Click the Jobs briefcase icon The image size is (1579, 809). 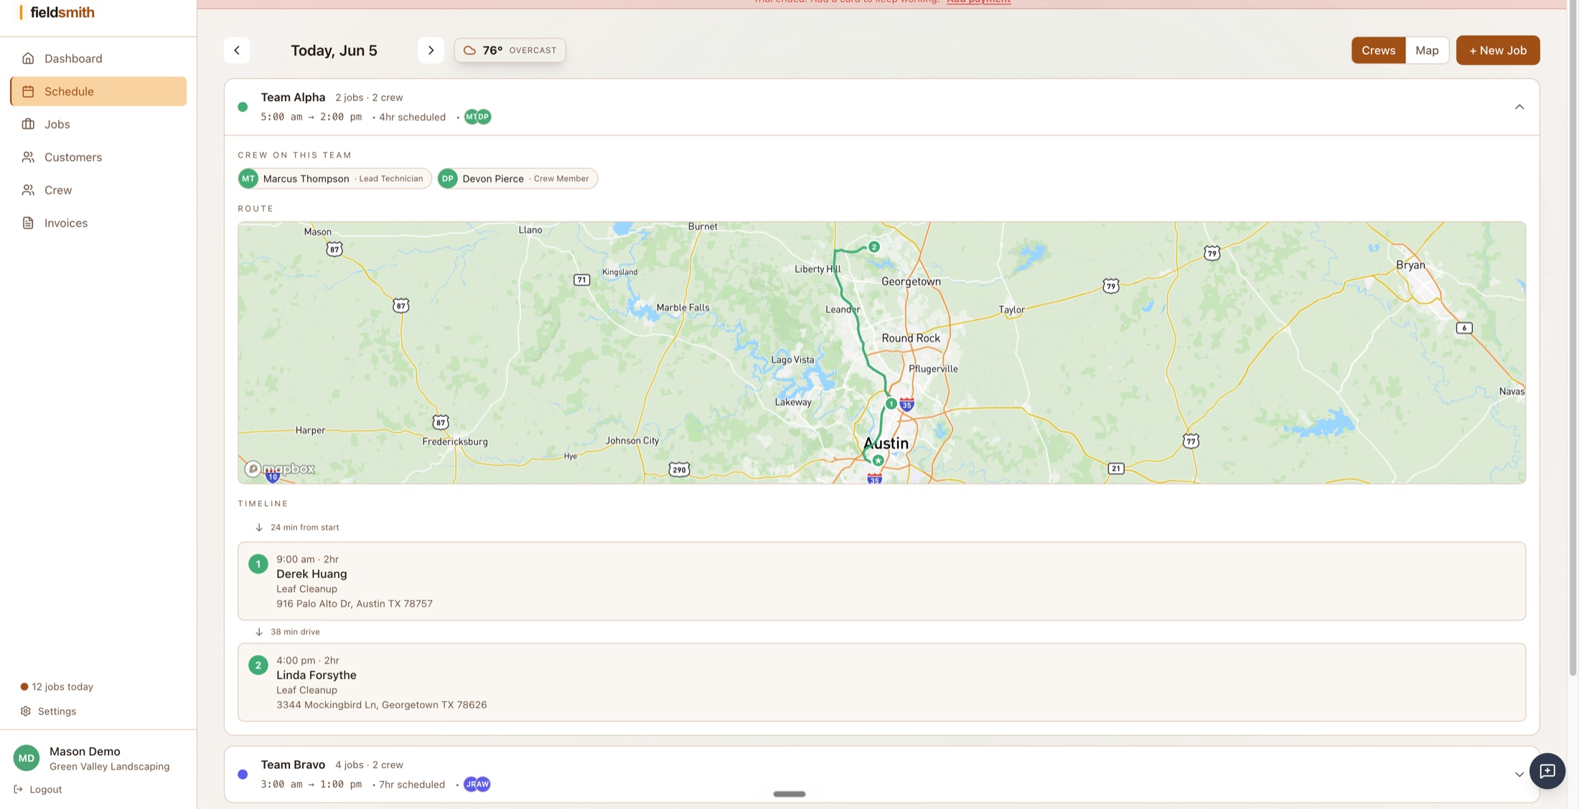[28, 124]
